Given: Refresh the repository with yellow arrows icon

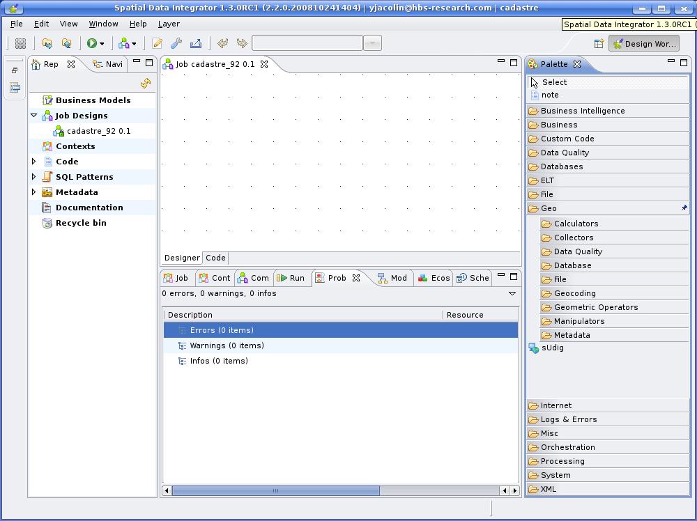Looking at the screenshot, I should (146, 84).
